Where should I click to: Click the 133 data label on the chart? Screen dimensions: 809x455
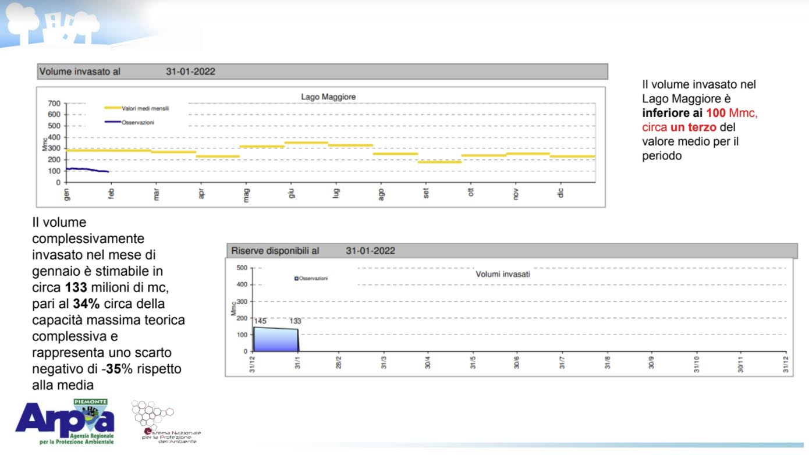coord(297,321)
